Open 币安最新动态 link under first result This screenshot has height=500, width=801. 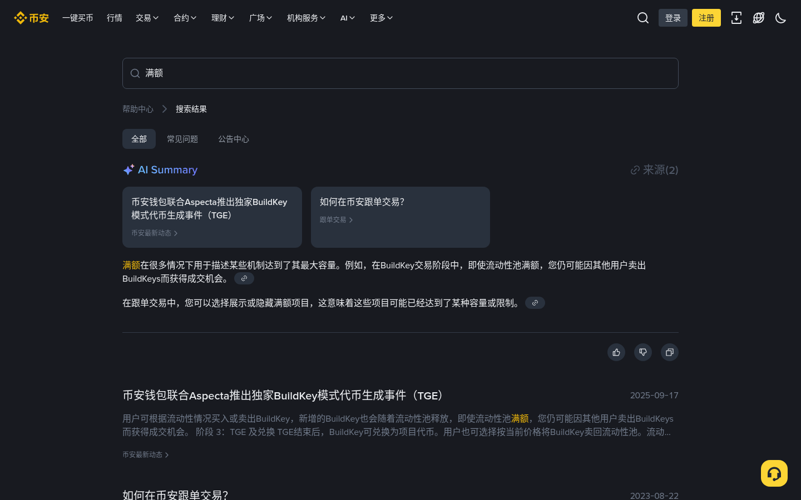pos(146,454)
